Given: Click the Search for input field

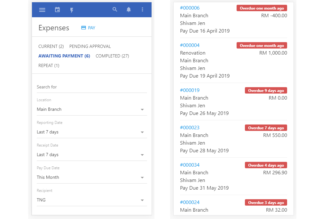Looking at the screenshot, I should [x=91, y=87].
